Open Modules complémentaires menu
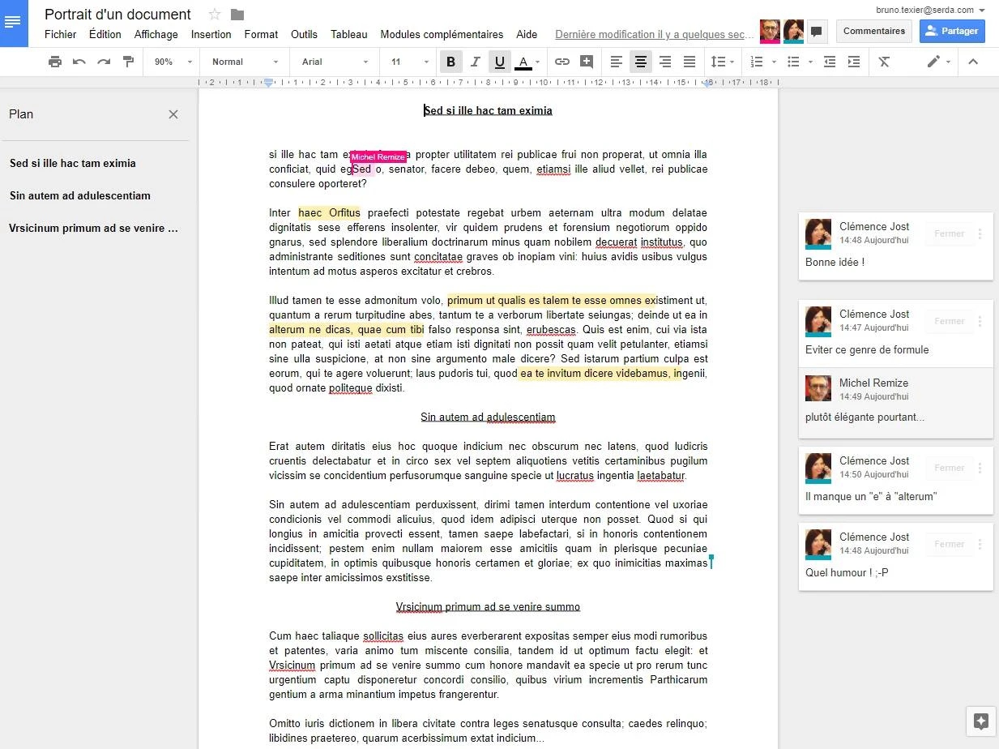The width and height of the screenshot is (999, 749). coord(442,34)
